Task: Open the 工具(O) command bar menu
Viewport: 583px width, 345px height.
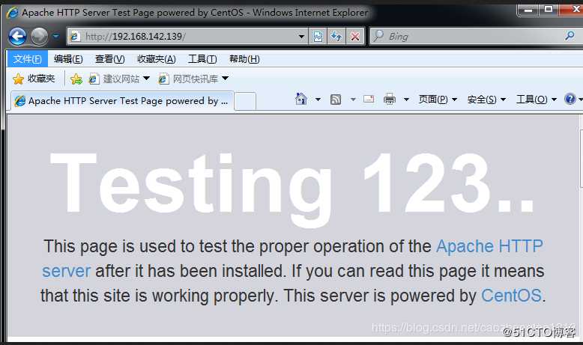Action: point(536,100)
